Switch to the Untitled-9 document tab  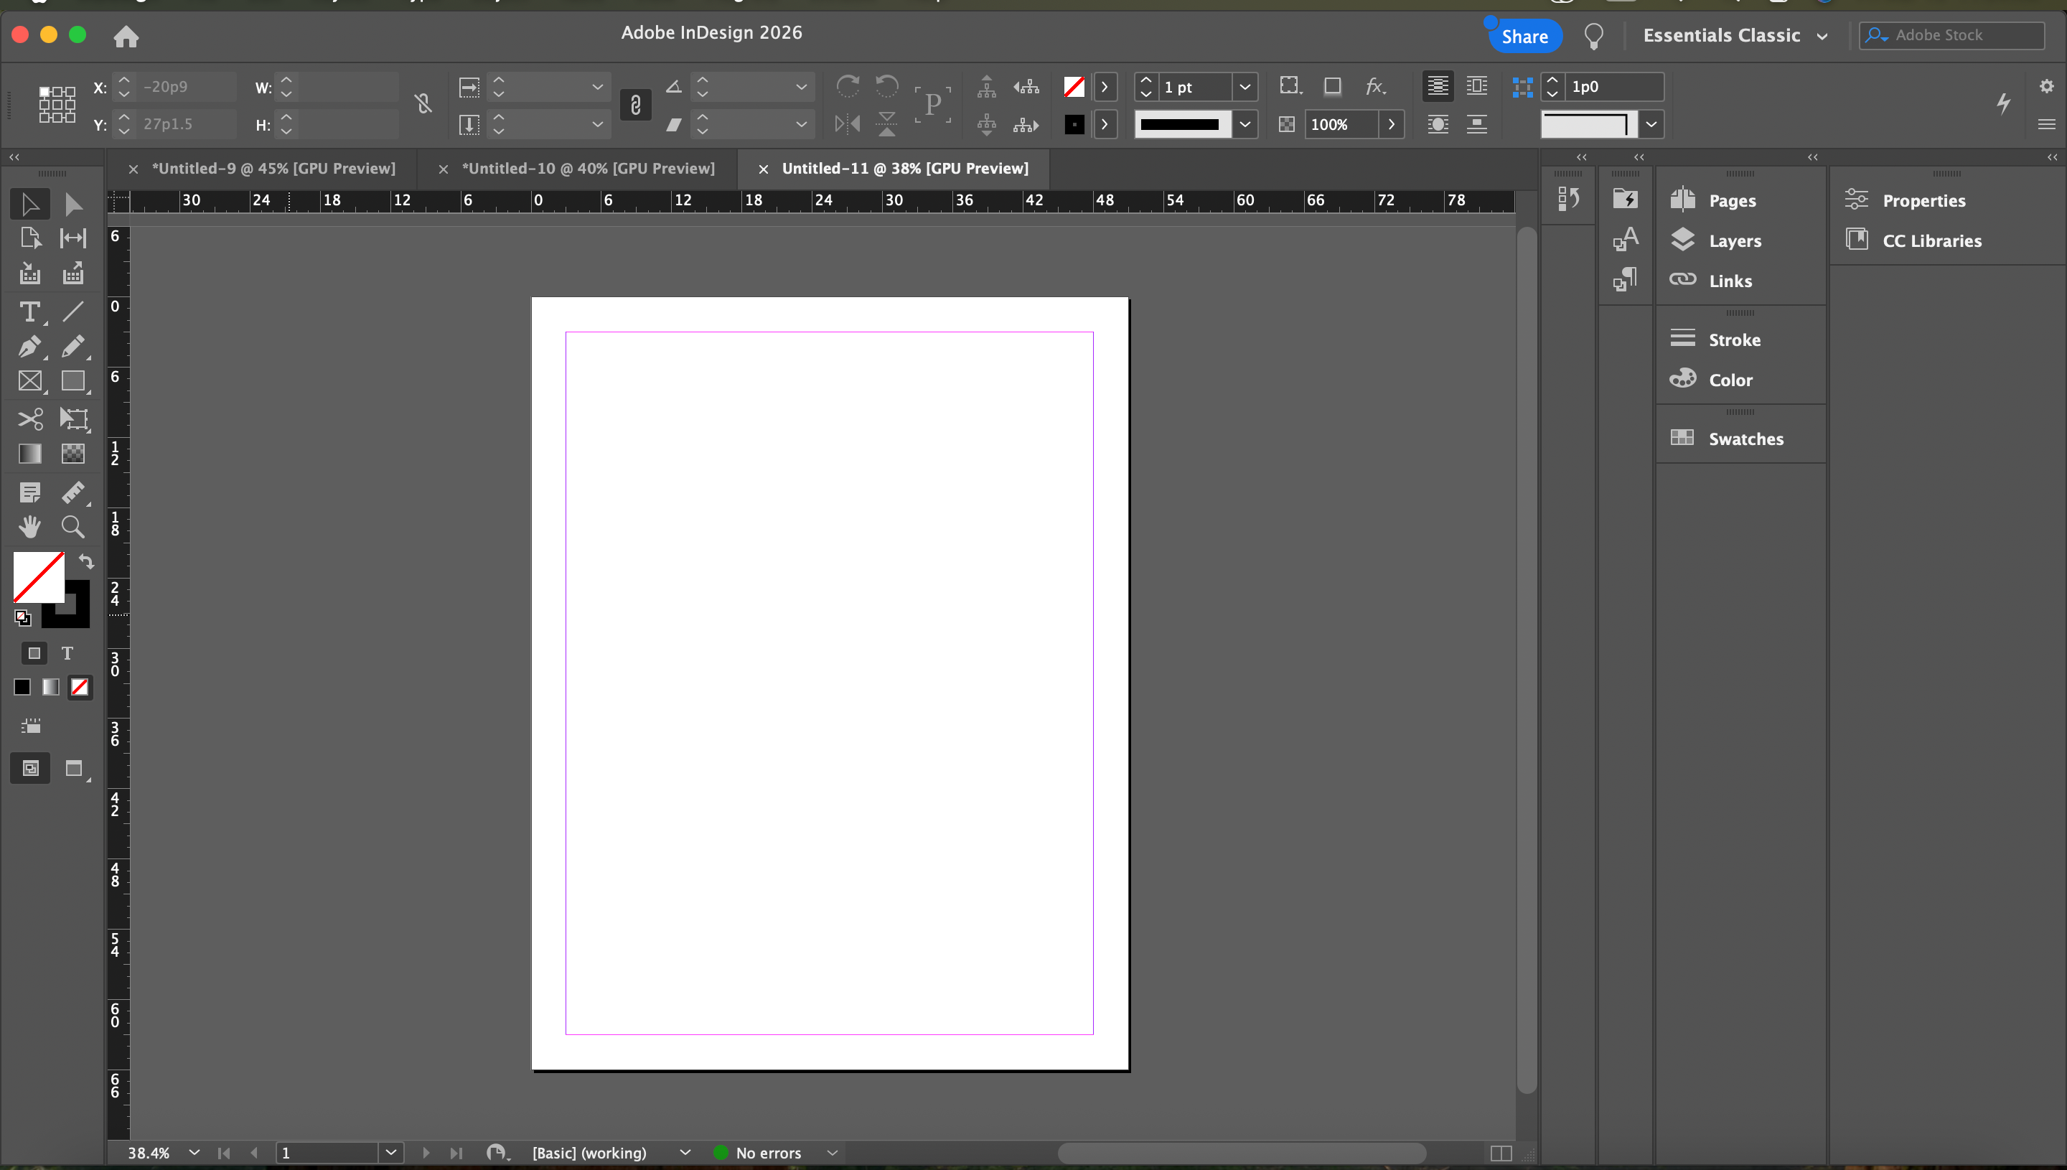(274, 169)
